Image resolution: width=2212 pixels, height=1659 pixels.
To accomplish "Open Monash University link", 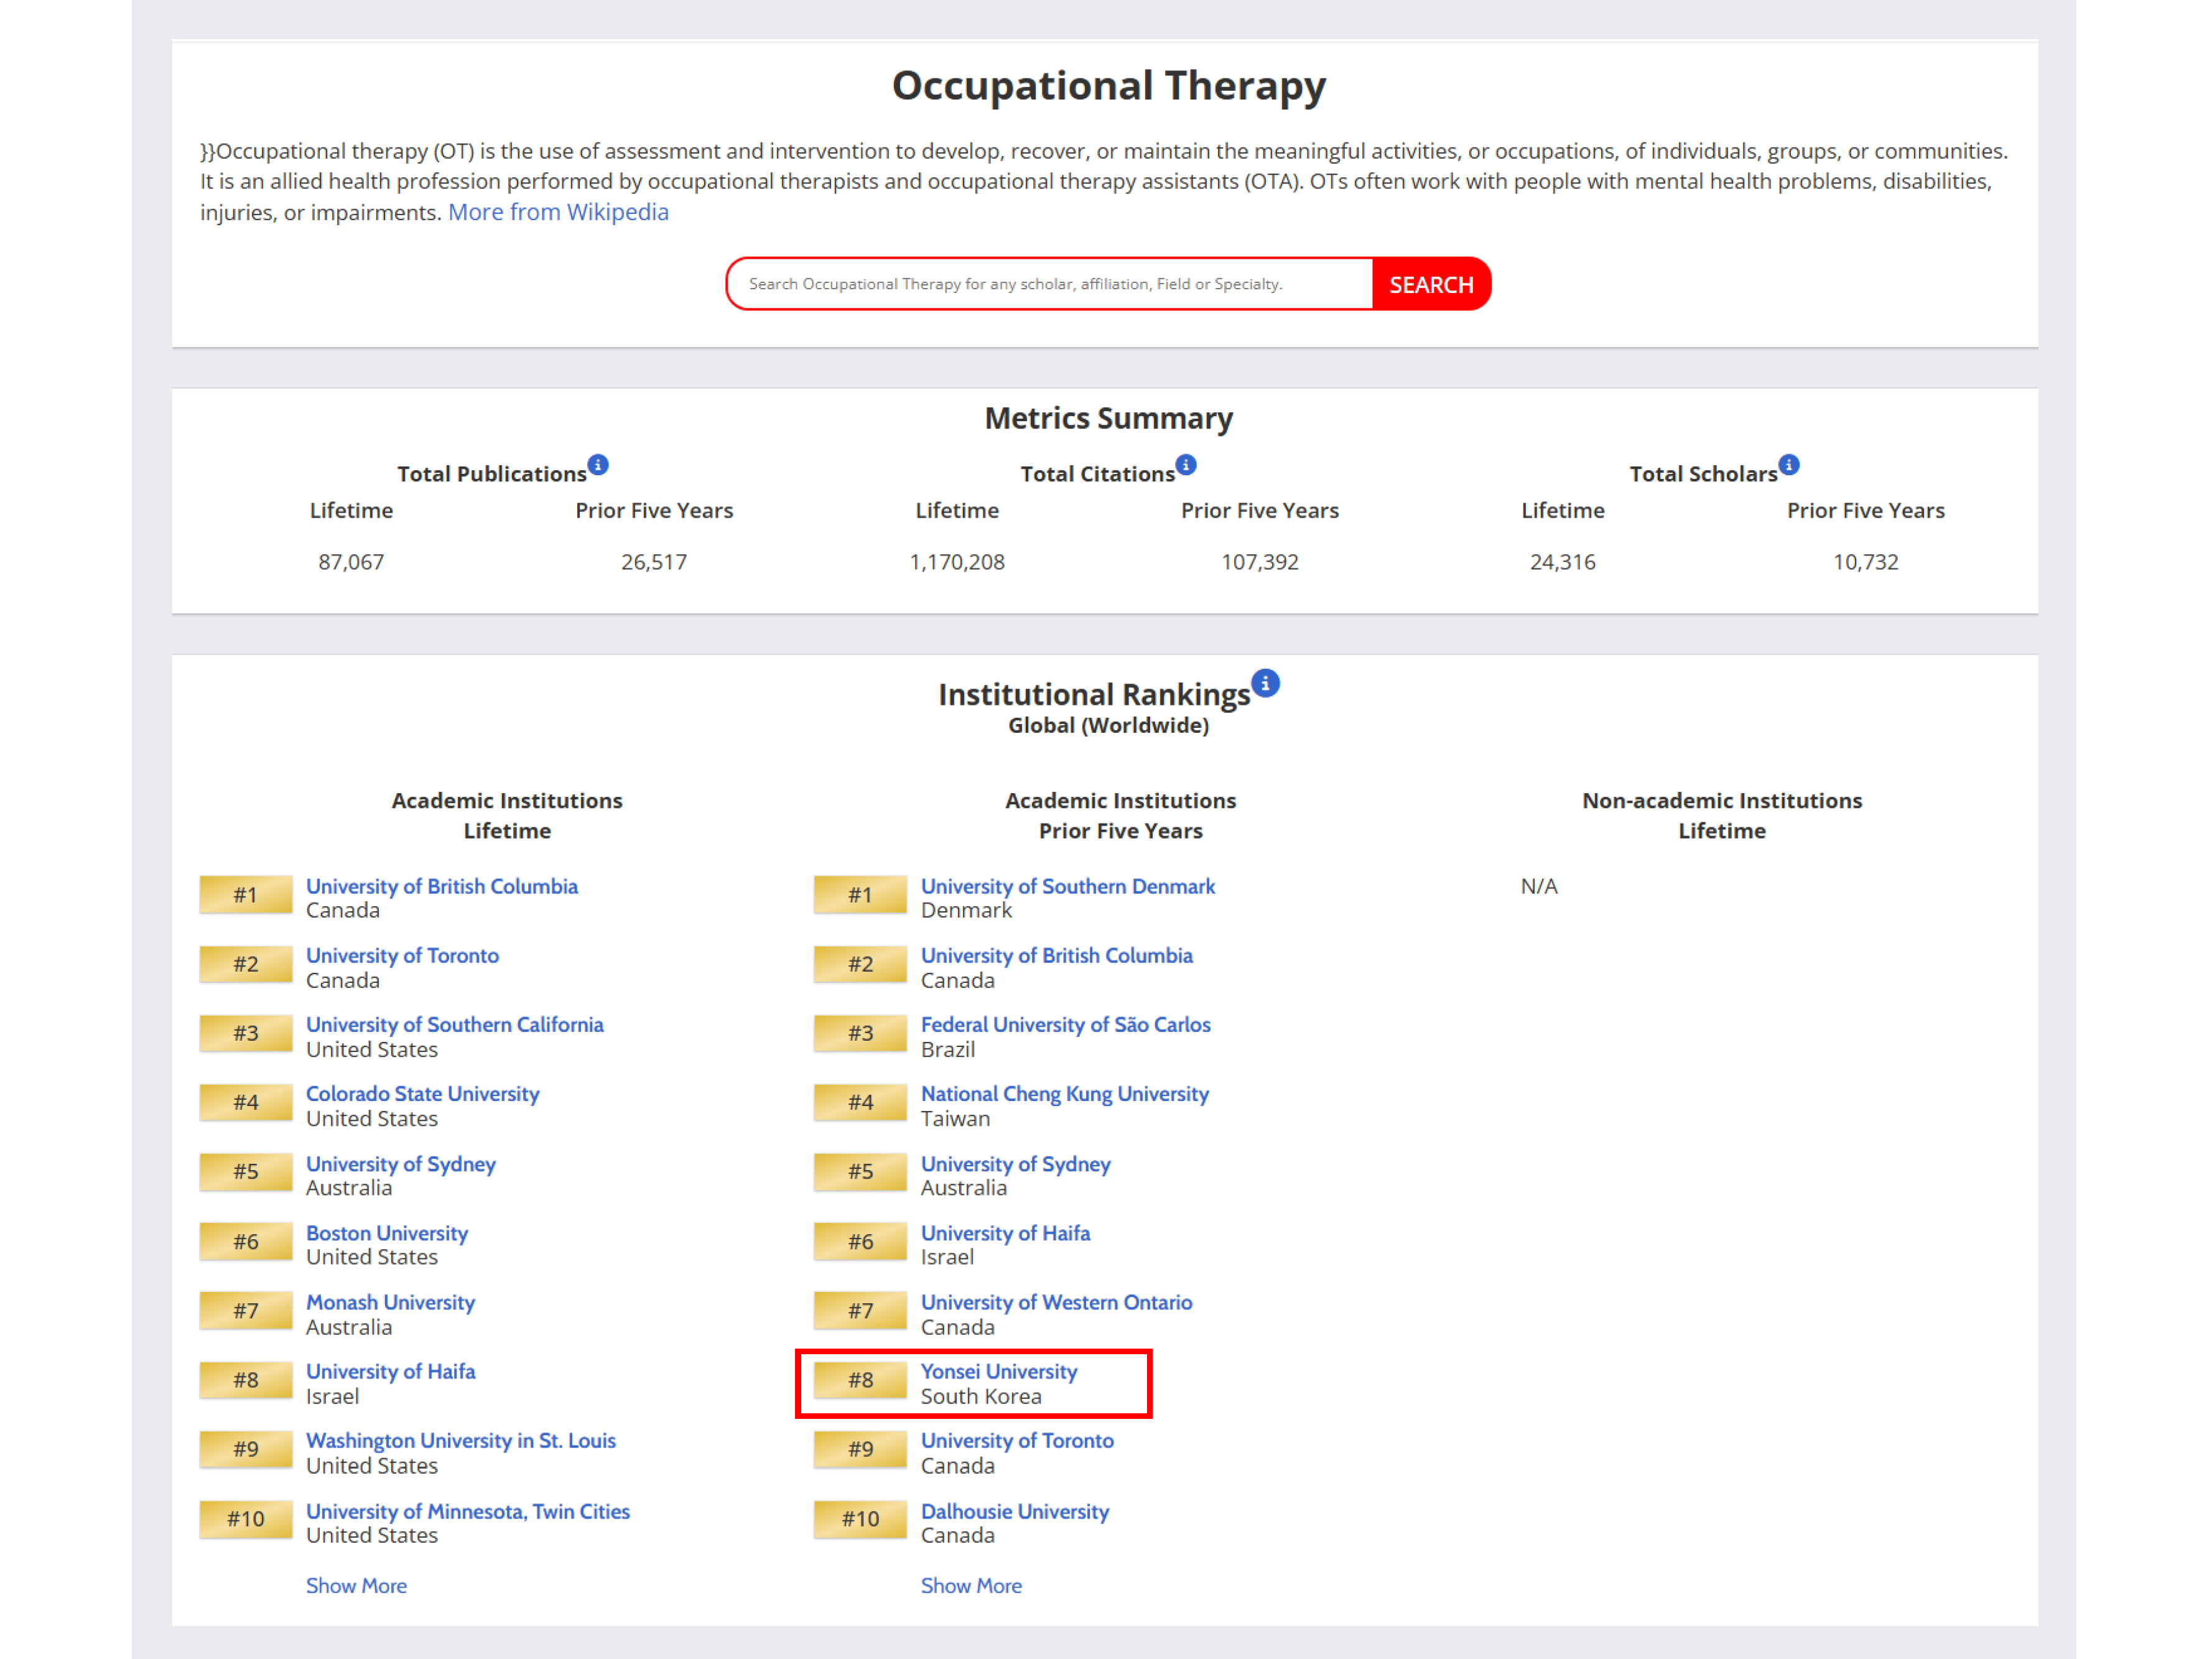I will coord(391,1302).
